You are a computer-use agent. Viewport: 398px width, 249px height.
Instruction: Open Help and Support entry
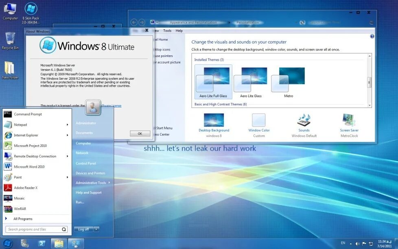89,193
